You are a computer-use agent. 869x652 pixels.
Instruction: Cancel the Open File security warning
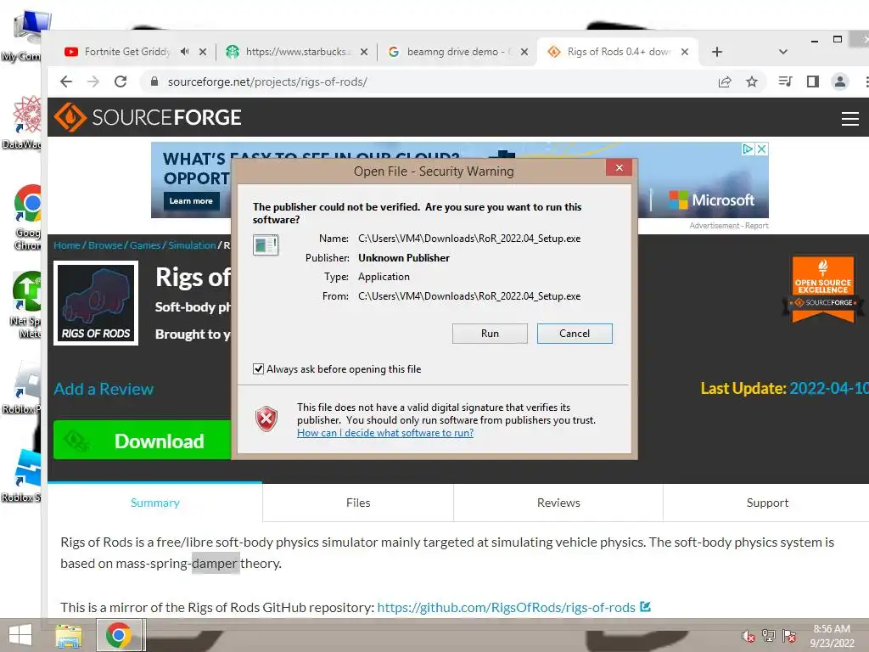point(575,333)
